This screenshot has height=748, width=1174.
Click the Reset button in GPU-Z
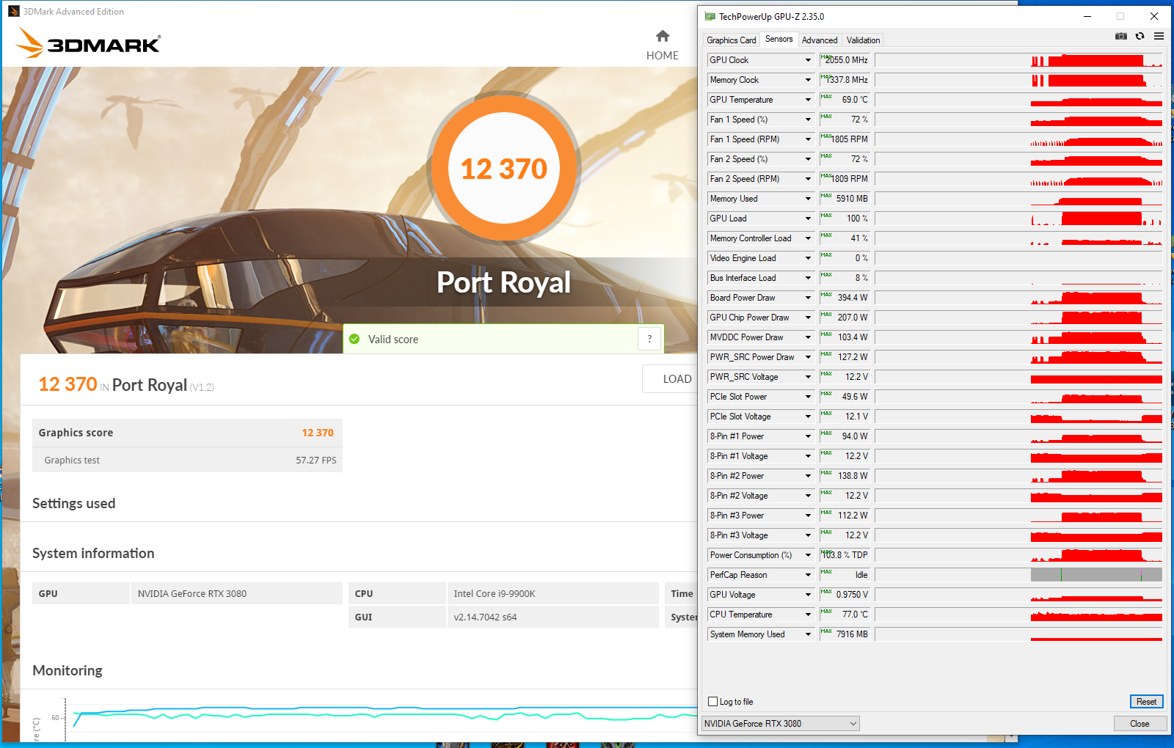(x=1146, y=702)
